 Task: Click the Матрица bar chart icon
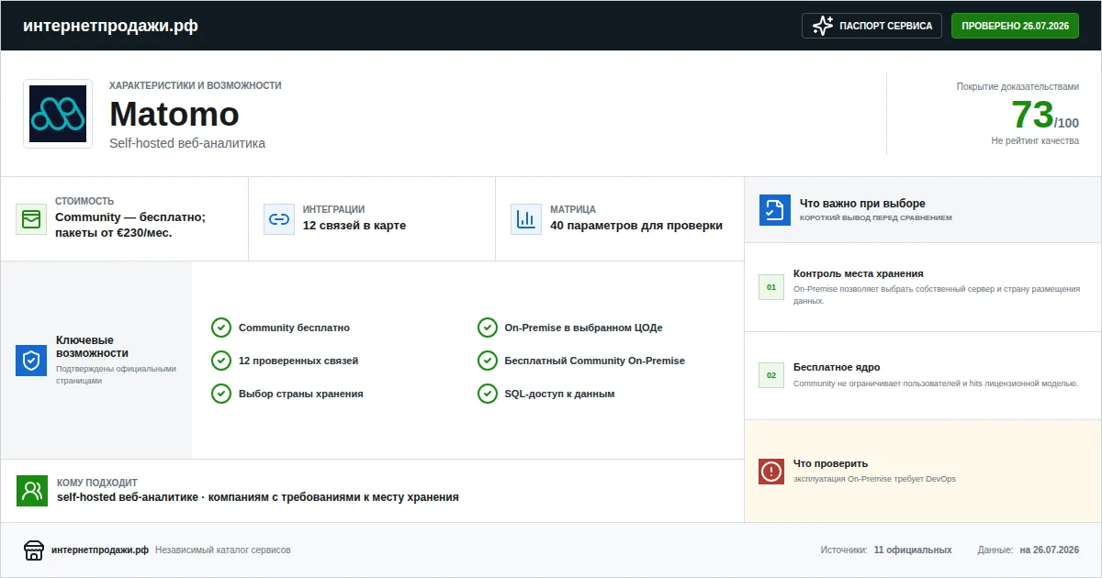pos(526,219)
